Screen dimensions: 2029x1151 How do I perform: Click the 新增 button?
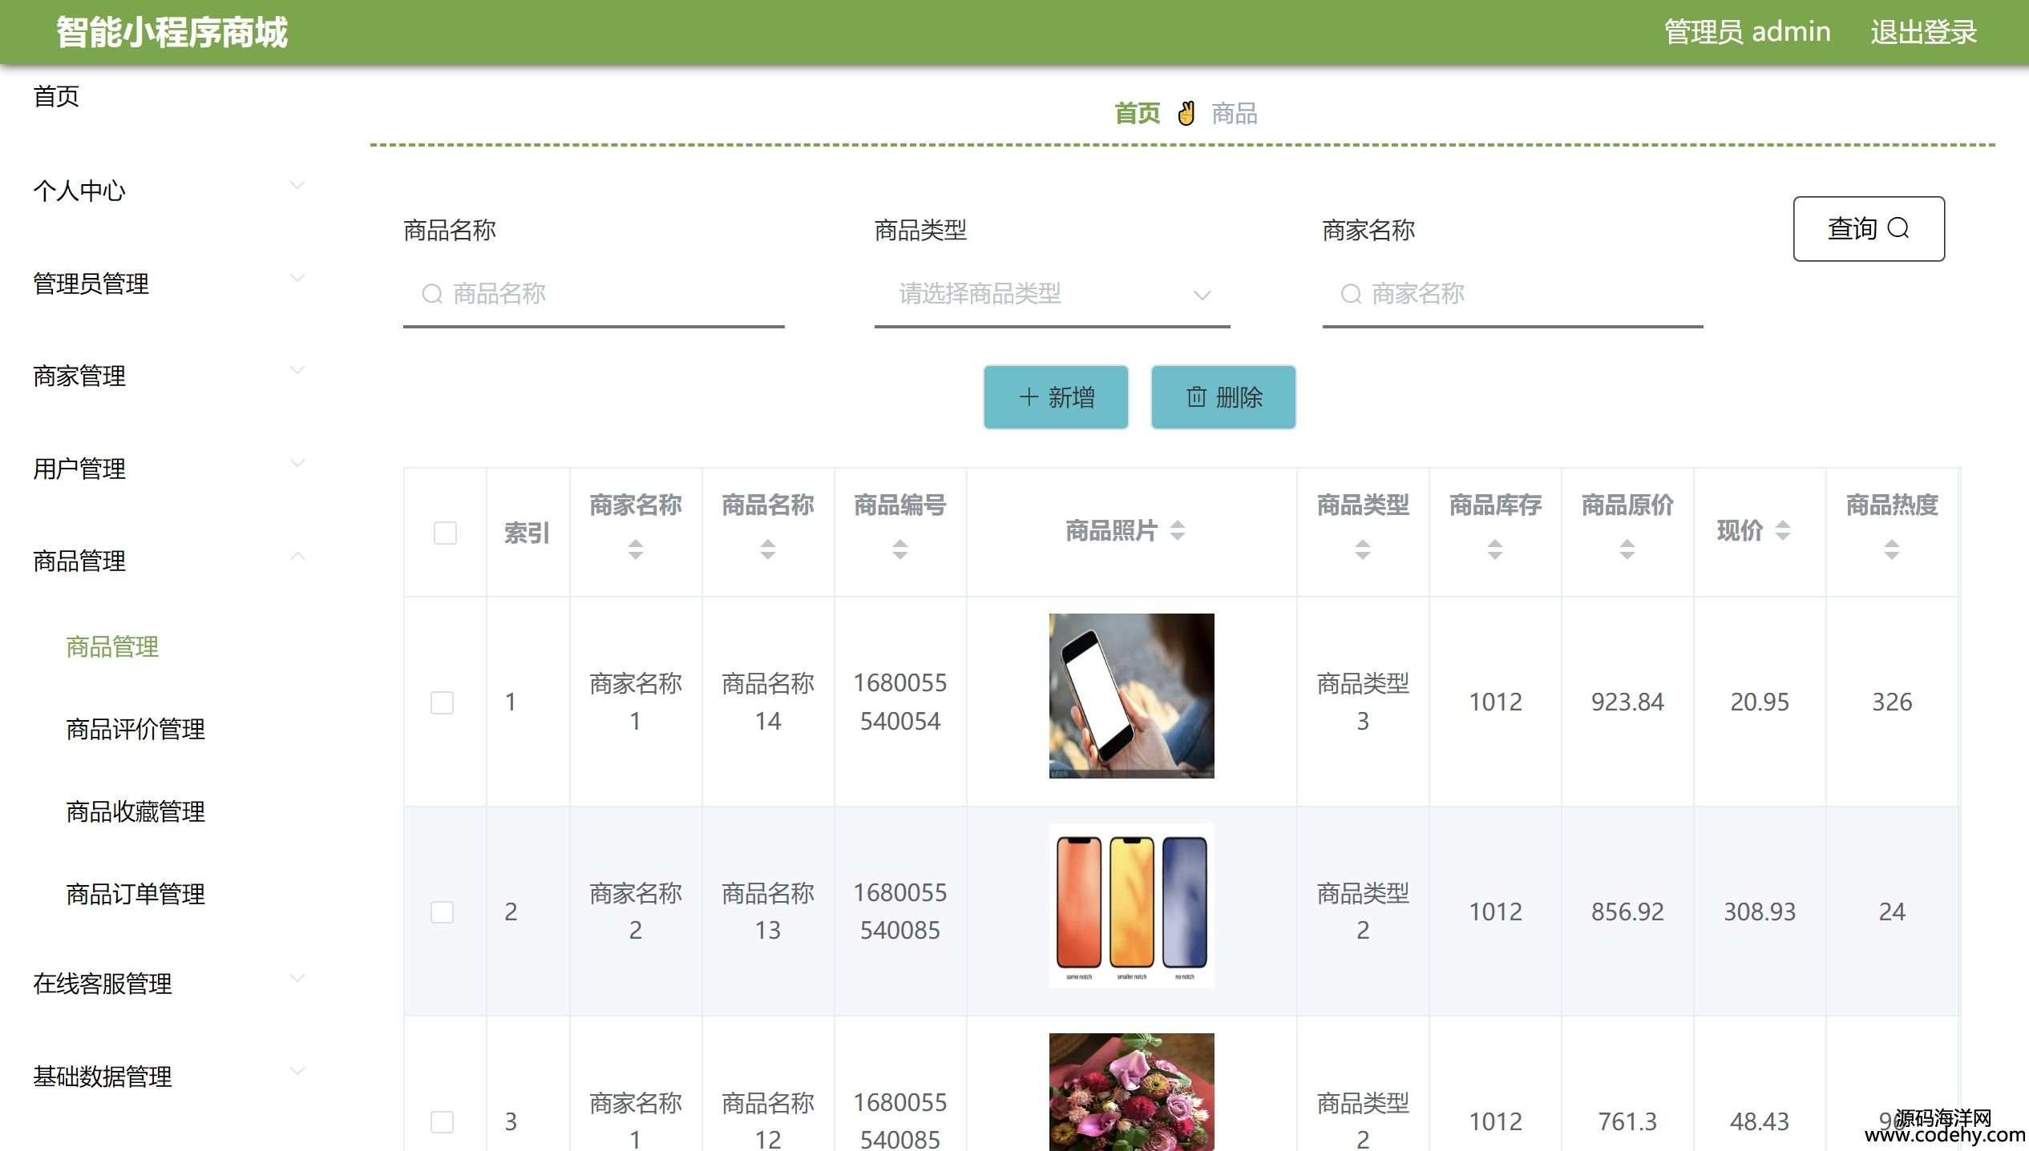click(1055, 397)
